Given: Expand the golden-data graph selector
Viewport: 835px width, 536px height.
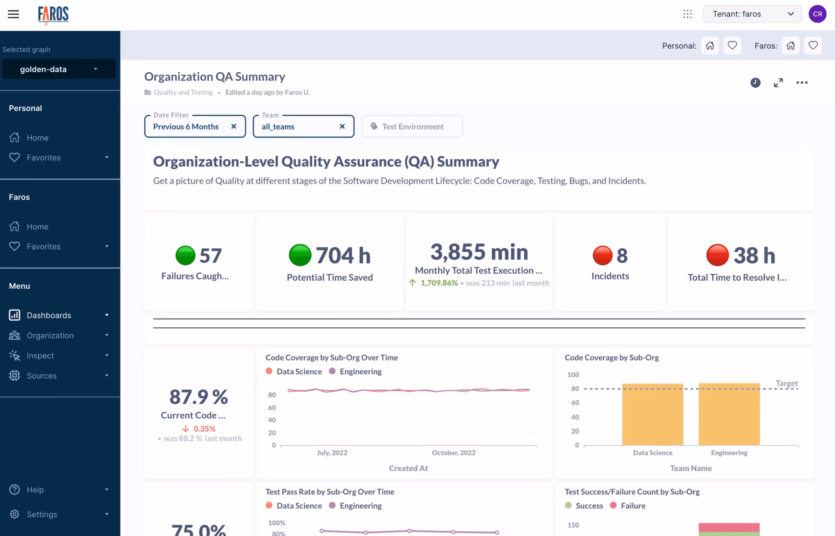Looking at the screenshot, I should click(59, 69).
